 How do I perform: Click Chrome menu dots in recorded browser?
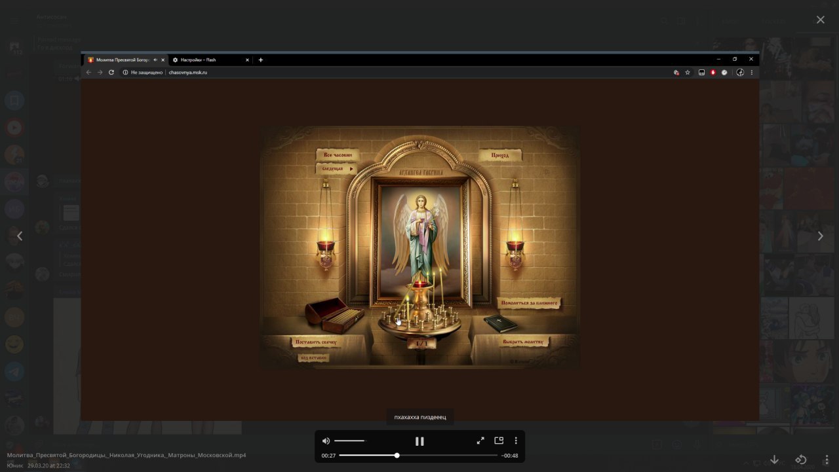(x=751, y=73)
